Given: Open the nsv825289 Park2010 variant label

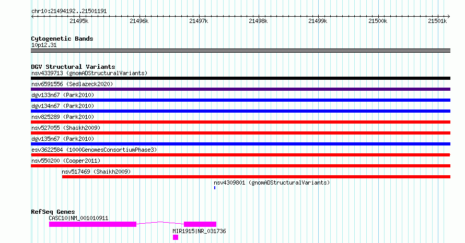Looking at the screenshot, I should pos(63,117).
